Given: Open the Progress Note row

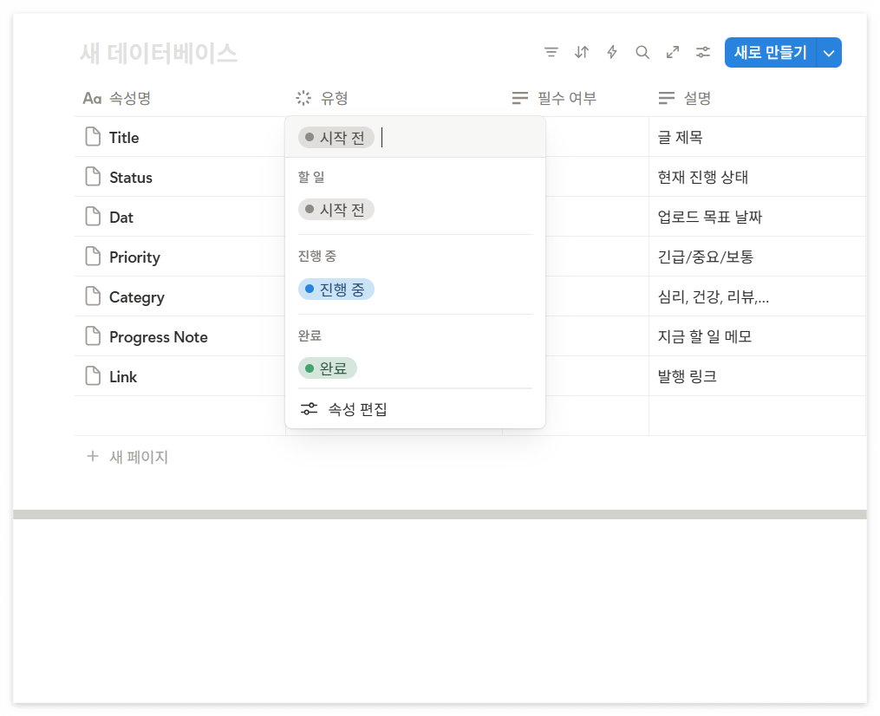Looking at the screenshot, I should pos(159,336).
